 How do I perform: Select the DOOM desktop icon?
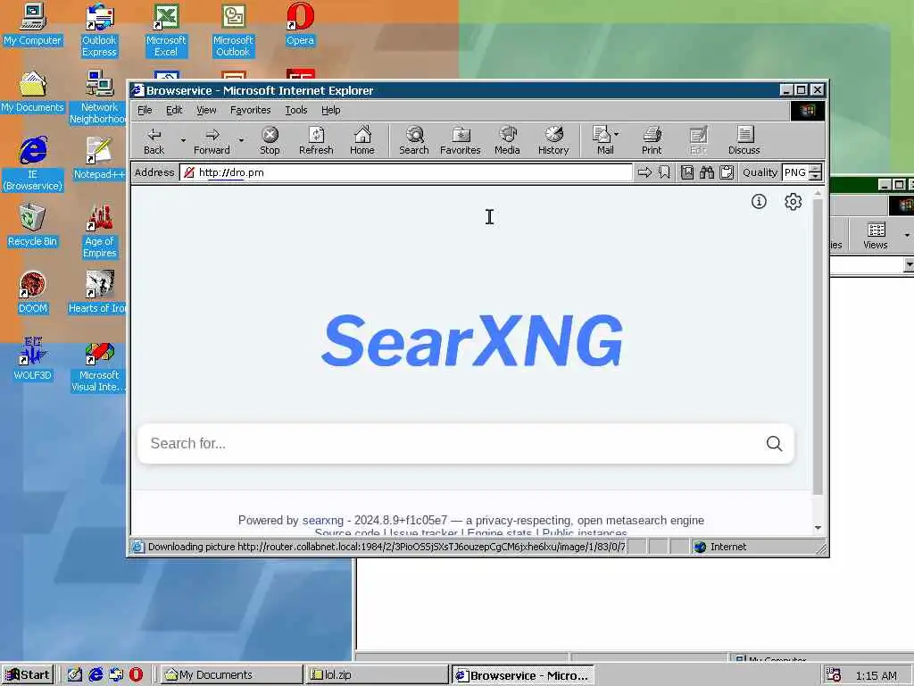(x=32, y=293)
